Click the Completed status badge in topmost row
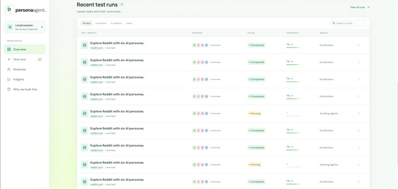This screenshot has width=398, height=189. pos(256,45)
